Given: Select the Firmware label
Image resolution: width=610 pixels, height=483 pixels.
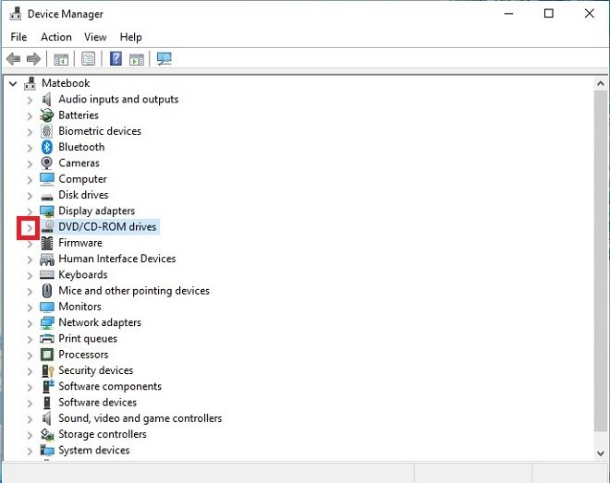Looking at the screenshot, I should (80, 243).
